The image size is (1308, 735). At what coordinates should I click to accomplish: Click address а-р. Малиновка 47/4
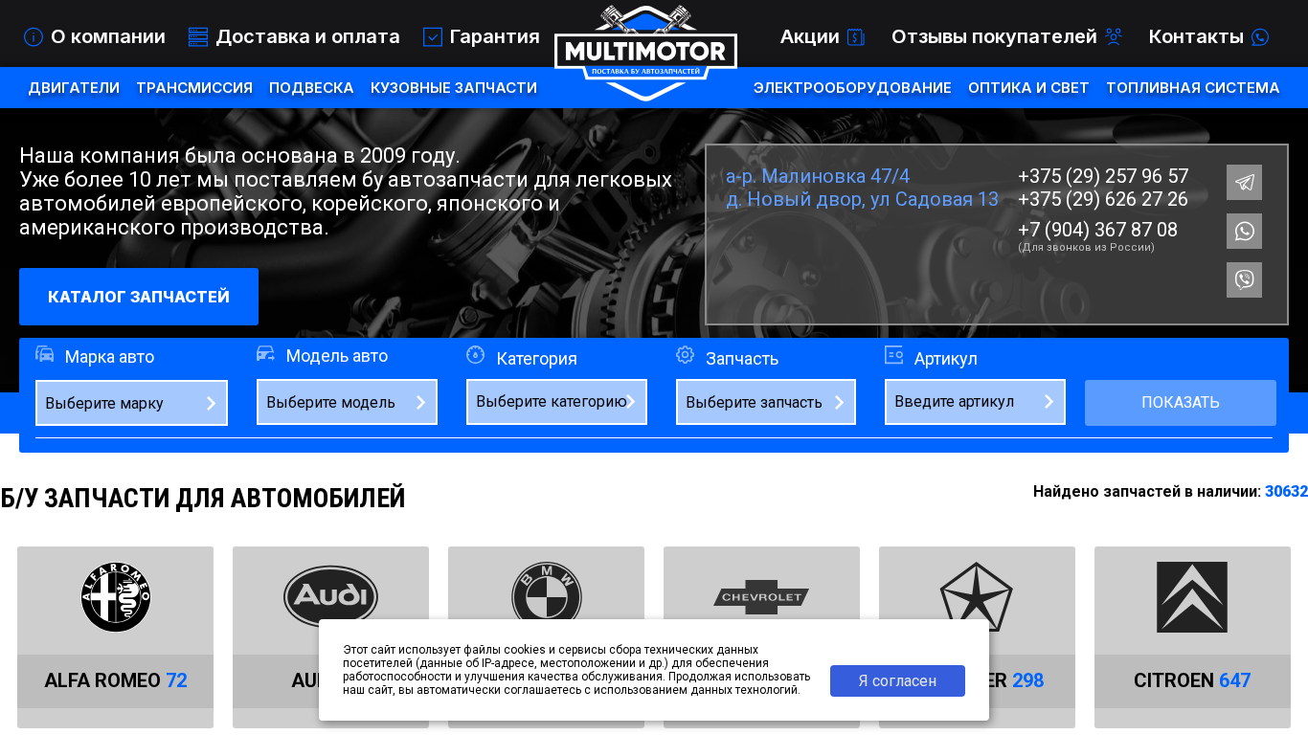(x=818, y=176)
